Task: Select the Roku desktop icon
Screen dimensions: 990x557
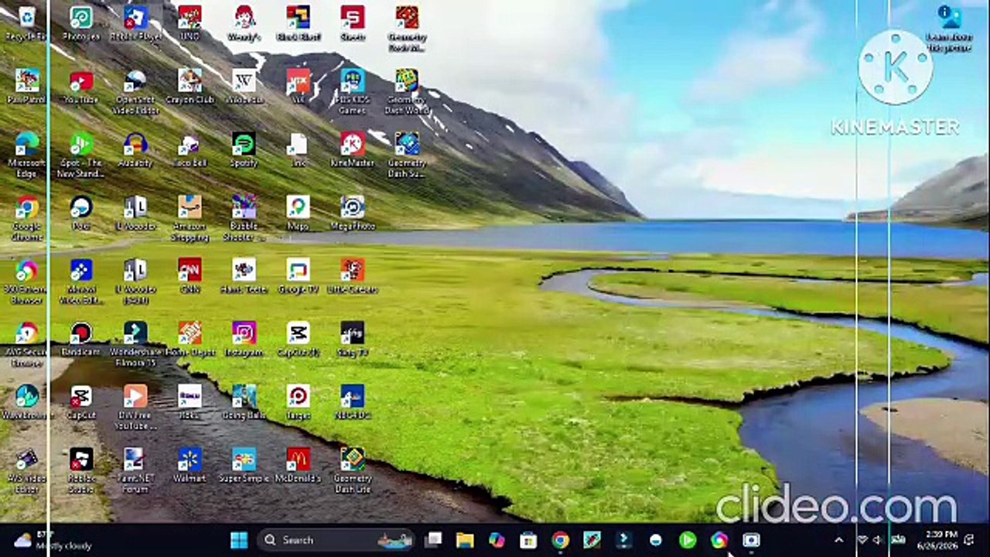Action: (189, 402)
